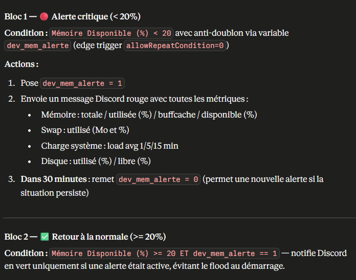
Task: Click the red circle alert emoji
Action: point(43,16)
